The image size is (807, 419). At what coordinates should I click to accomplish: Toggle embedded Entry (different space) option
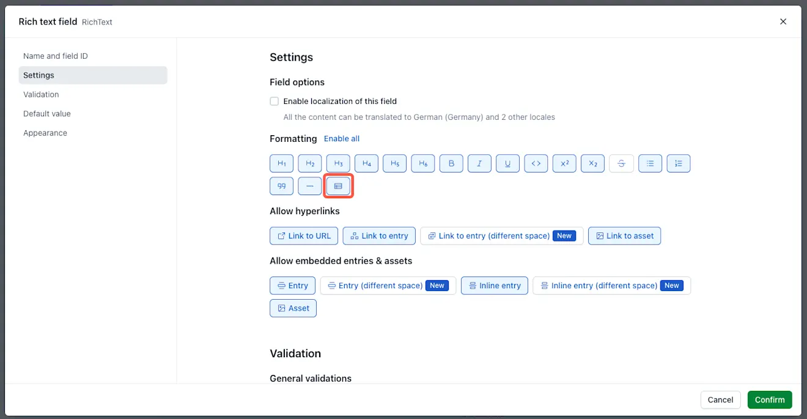point(388,286)
